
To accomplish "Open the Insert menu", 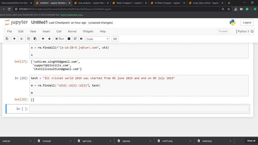I will click(46, 31).
